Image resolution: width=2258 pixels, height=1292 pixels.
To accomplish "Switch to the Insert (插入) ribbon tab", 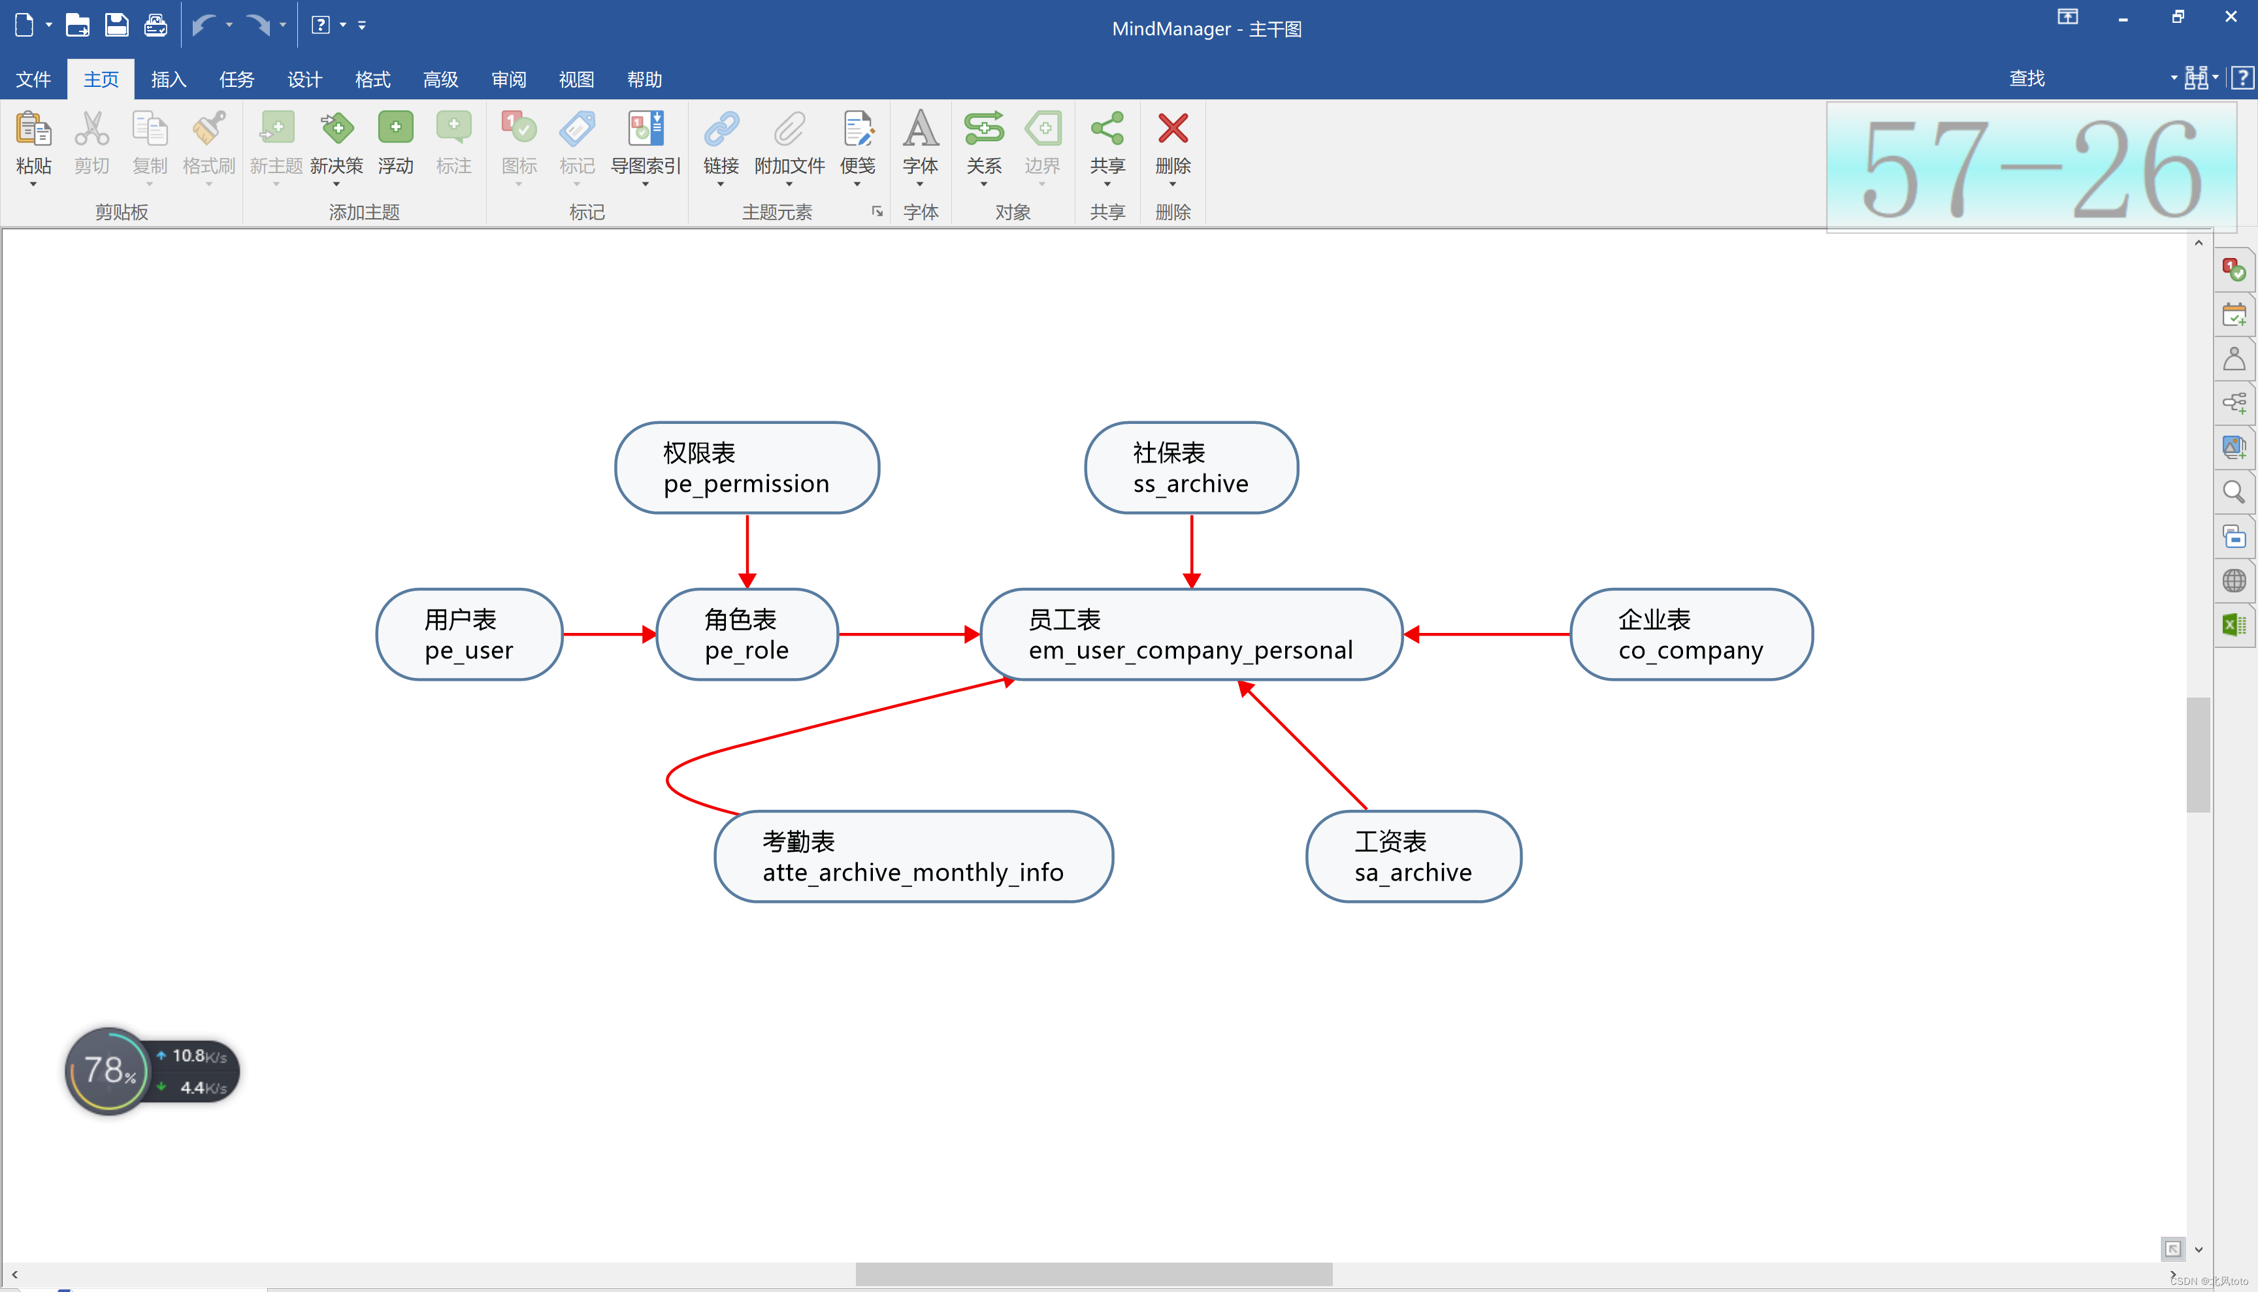I will tap(168, 80).
